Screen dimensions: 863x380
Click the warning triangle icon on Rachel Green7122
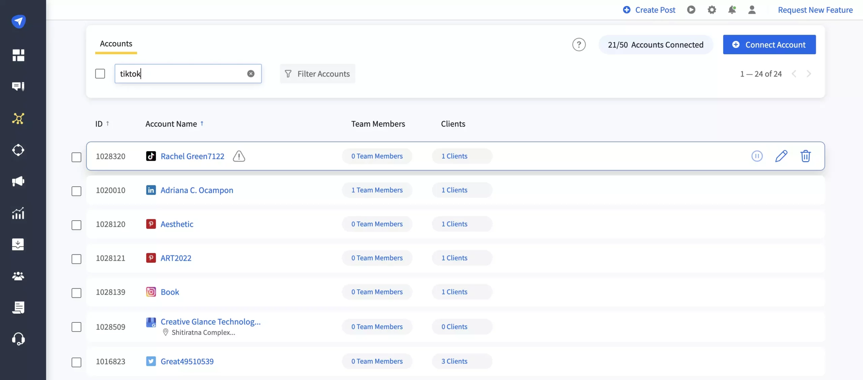[239, 156]
